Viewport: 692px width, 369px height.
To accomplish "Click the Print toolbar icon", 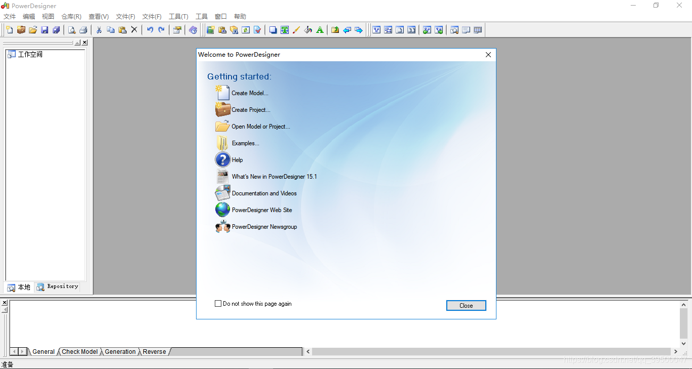I will click(x=84, y=30).
